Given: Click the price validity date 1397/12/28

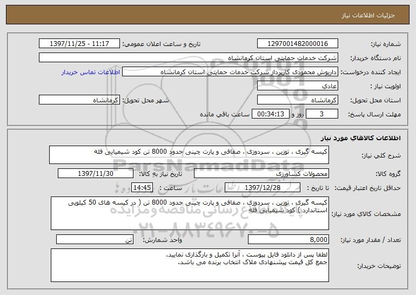Looking at the screenshot, I should tap(263, 188).
